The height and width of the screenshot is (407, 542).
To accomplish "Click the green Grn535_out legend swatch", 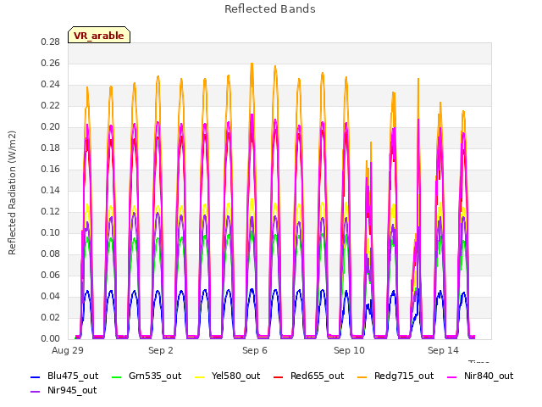I will pos(117,376).
